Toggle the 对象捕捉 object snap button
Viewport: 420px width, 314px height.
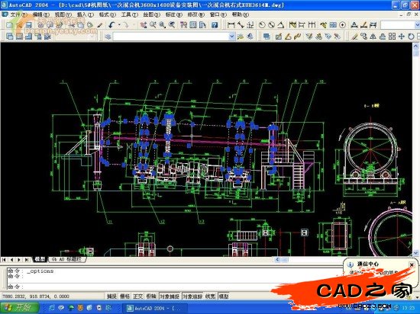click(170, 296)
